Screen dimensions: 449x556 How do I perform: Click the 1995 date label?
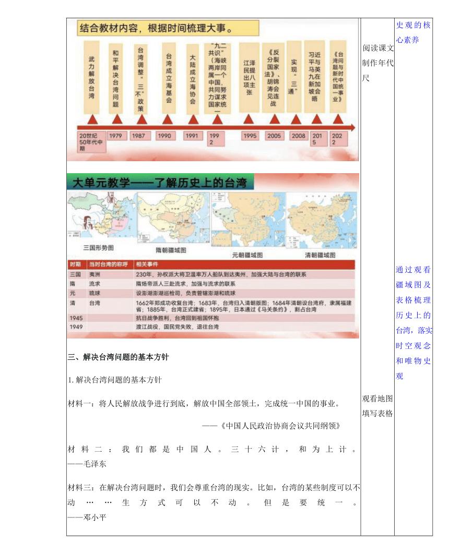(251, 136)
